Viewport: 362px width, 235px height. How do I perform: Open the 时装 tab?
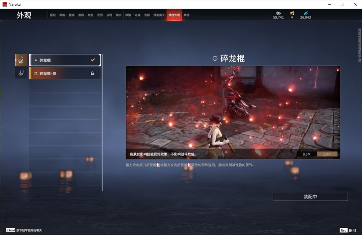tap(62, 15)
